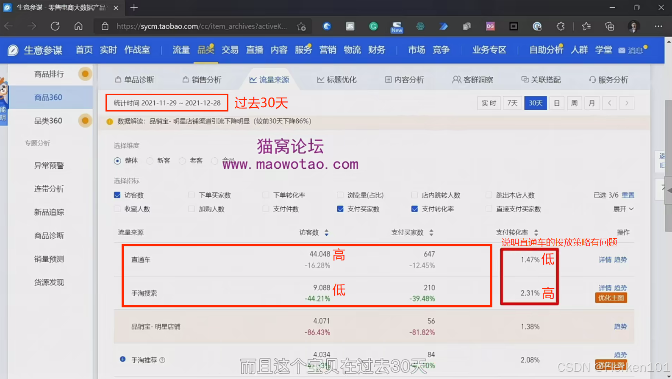The height and width of the screenshot is (379, 672).
Task: Open the browser profile avatar
Action: coord(634,26)
